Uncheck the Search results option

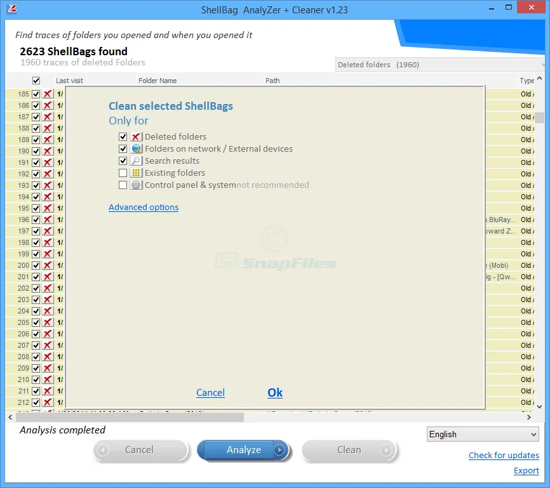123,161
